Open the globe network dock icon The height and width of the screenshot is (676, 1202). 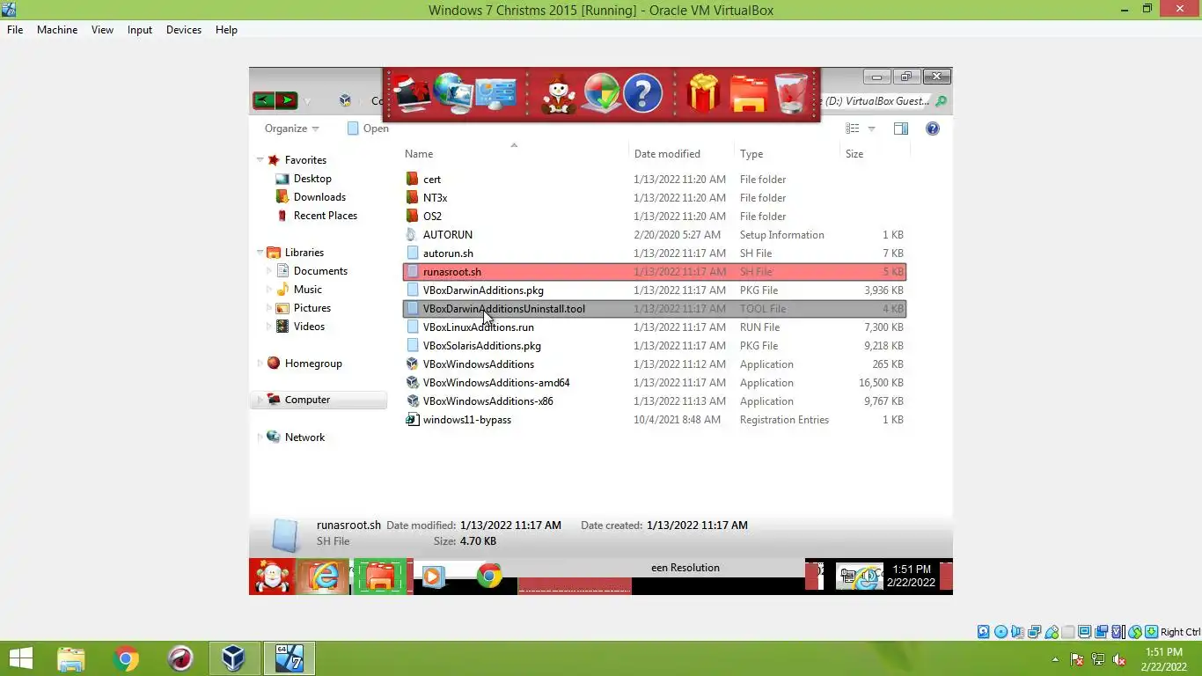(x=453, y=93)
